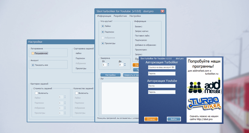Click the Ссылка на ваш аккаунт ВК field
The height and width of the screenshot is (133, 249).
click(162, 67)
